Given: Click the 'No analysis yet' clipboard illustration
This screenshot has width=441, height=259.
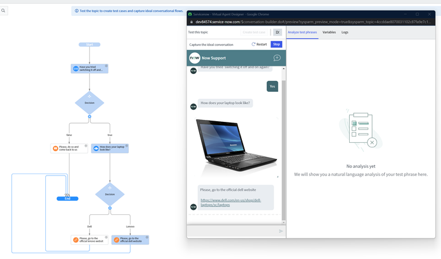Looking at the screenshot, I should (x=361, y=130).
